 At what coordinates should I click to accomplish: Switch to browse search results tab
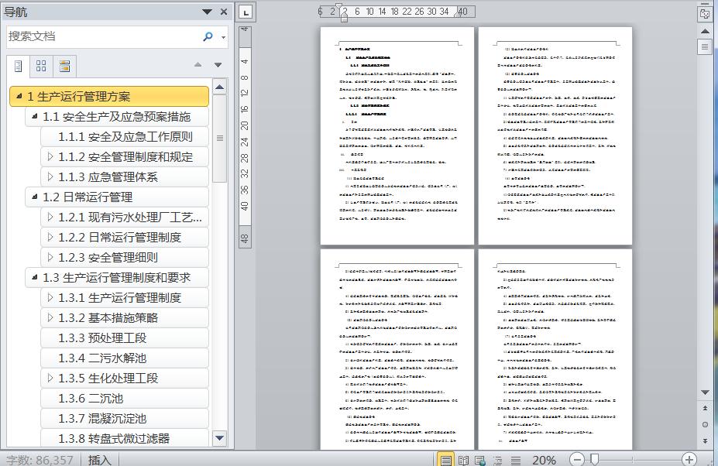pos(64,66)
